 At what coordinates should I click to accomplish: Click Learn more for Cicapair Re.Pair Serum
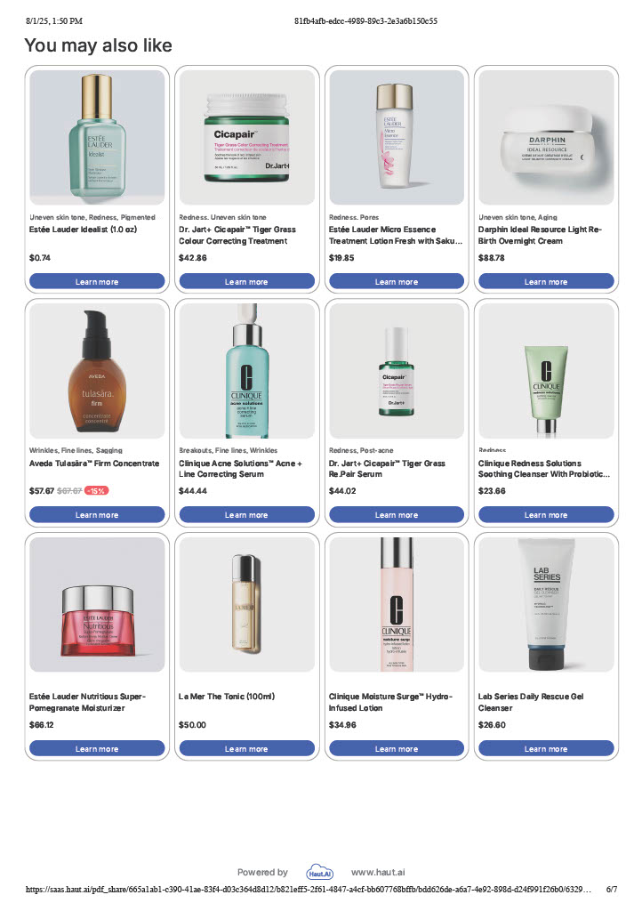[397, 515]
